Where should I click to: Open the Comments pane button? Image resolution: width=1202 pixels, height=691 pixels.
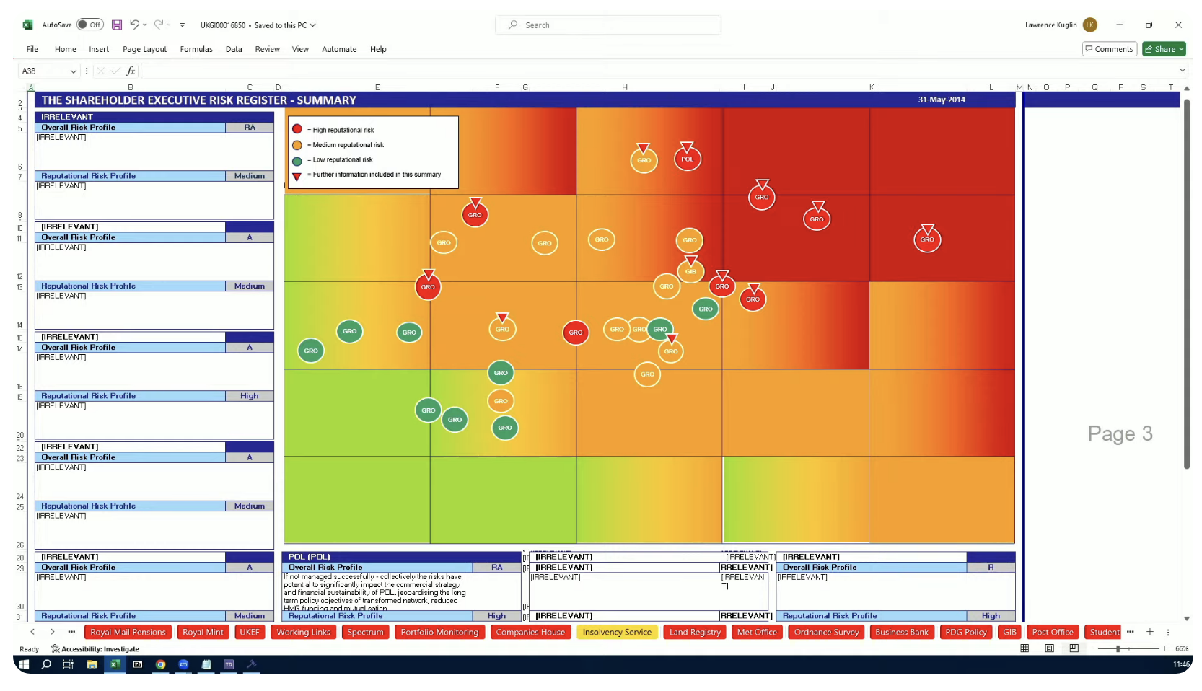point(1110,49)
